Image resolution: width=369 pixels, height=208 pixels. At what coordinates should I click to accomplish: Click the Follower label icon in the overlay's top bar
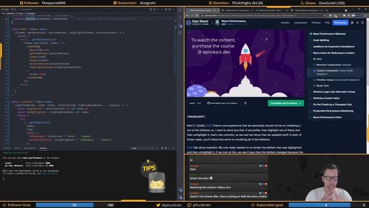tap(21, 3)
